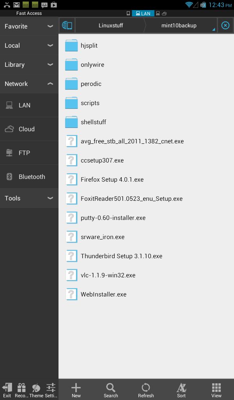Click the globe and device window icon
Screen dimensions: 234x400
click(x=67, y=25)
